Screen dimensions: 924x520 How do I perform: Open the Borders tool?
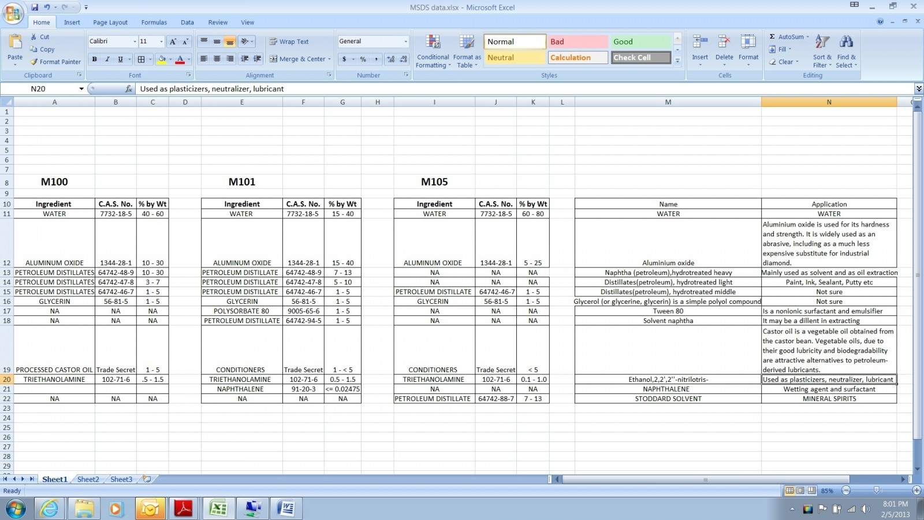click(141, 59)
